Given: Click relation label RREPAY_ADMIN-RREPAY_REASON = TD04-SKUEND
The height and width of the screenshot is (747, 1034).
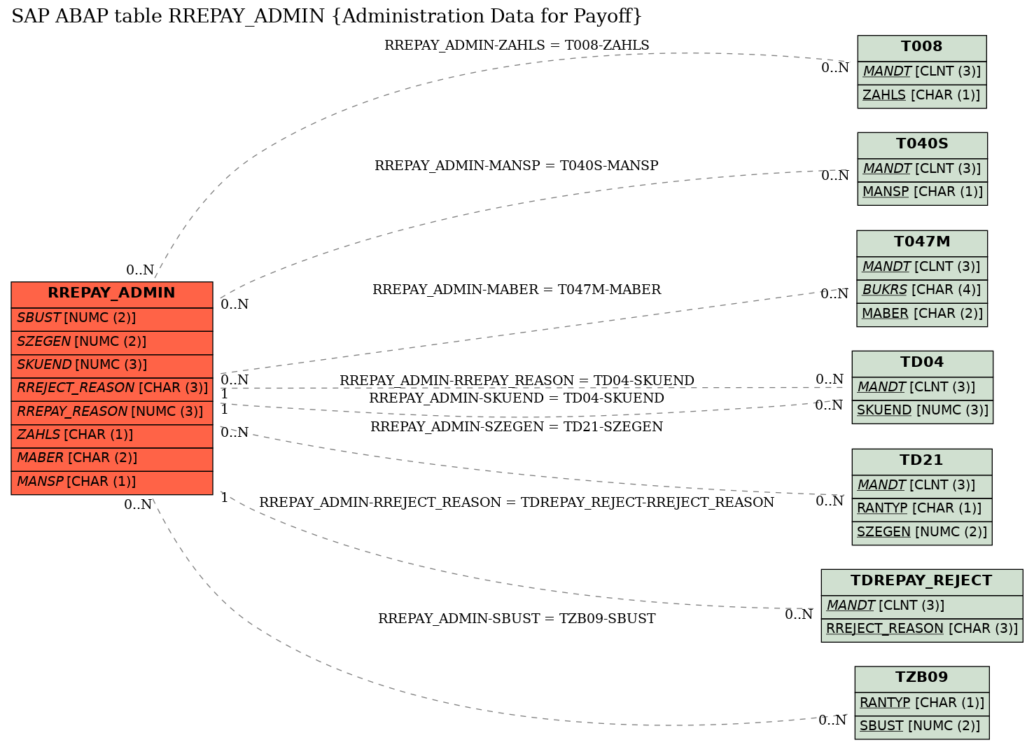Looking at the screenshot, I should coord(517,381).
